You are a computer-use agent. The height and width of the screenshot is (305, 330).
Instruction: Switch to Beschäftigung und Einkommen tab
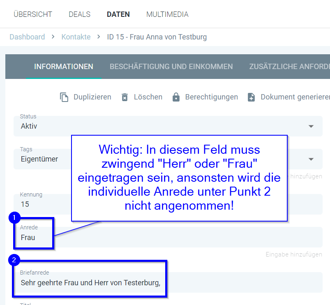[x=171, y=67]
